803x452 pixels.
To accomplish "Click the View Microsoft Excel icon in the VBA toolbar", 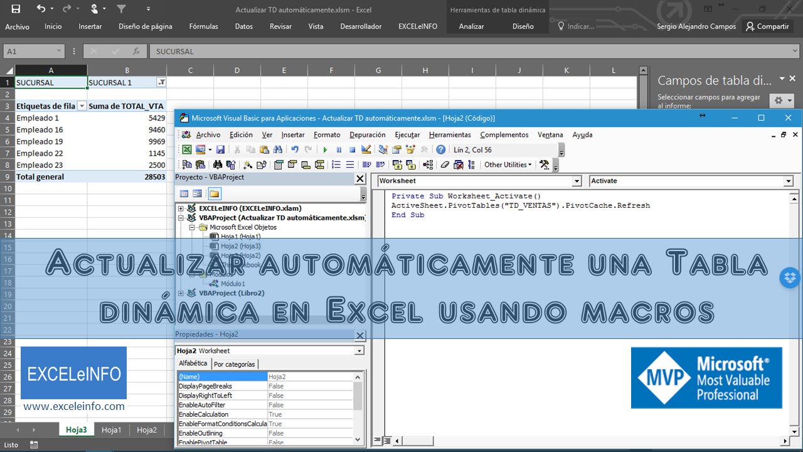I will [x=187, y=149].
